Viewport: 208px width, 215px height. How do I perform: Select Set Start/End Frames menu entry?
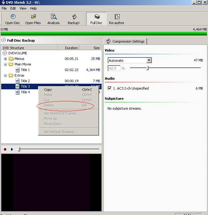click(68, 113)
